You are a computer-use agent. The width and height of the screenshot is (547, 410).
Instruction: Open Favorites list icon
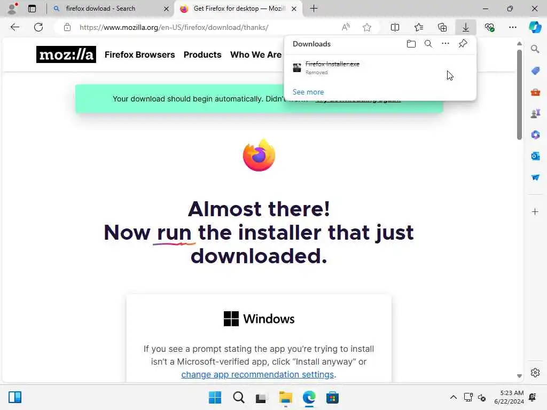(x=419, y=27)
